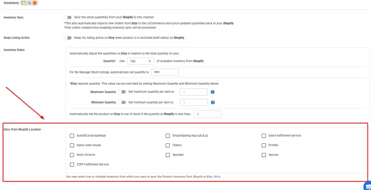371x190 pixels.
Task: Click the out of stock threshold field
Action: tap(208, 114)
